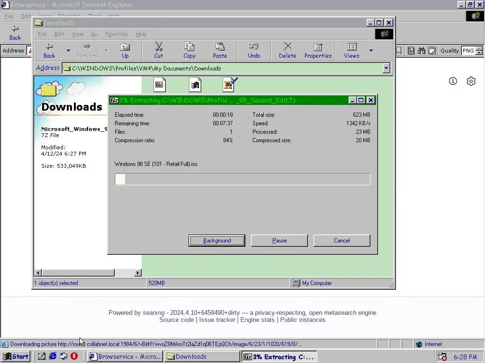Click the book bookmarks icon in Browservice toolbar
485x363 pixels.
(411, 51)
